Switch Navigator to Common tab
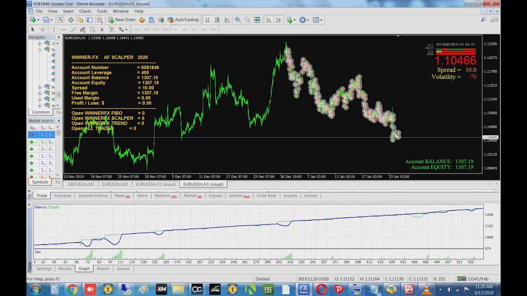The width and height of the screenshot is (527, 296). point(41,112)
